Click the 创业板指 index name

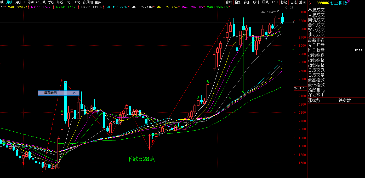click(339, 3)
